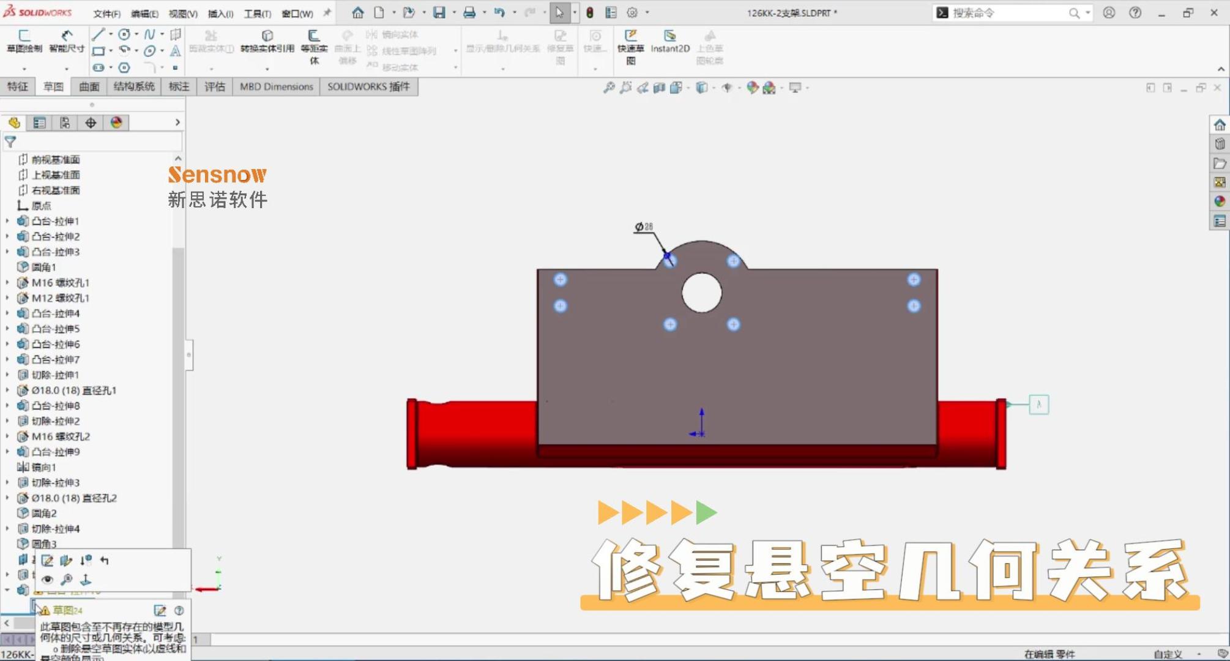
Task: Select the Spline sketch tool
Action: point(149,35)
